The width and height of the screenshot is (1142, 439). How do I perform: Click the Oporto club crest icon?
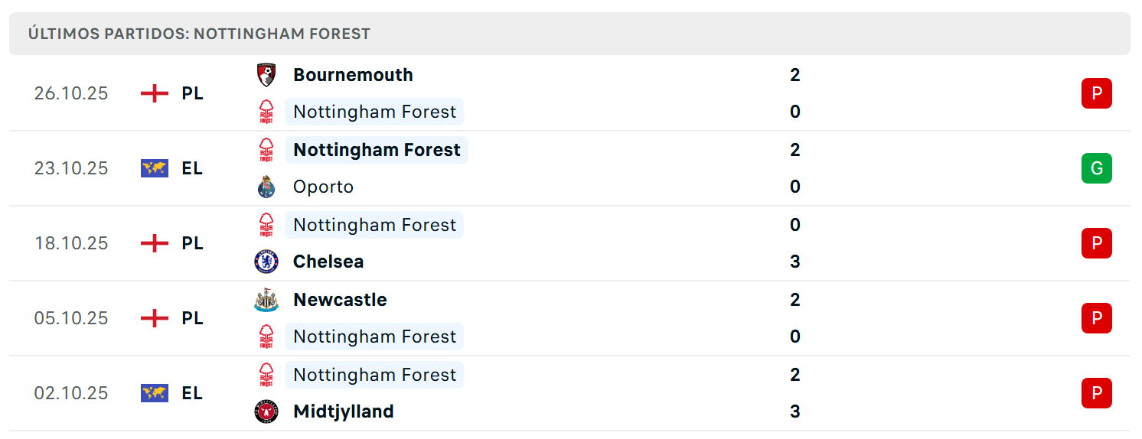pyautogui.click(x=266, y=187)
